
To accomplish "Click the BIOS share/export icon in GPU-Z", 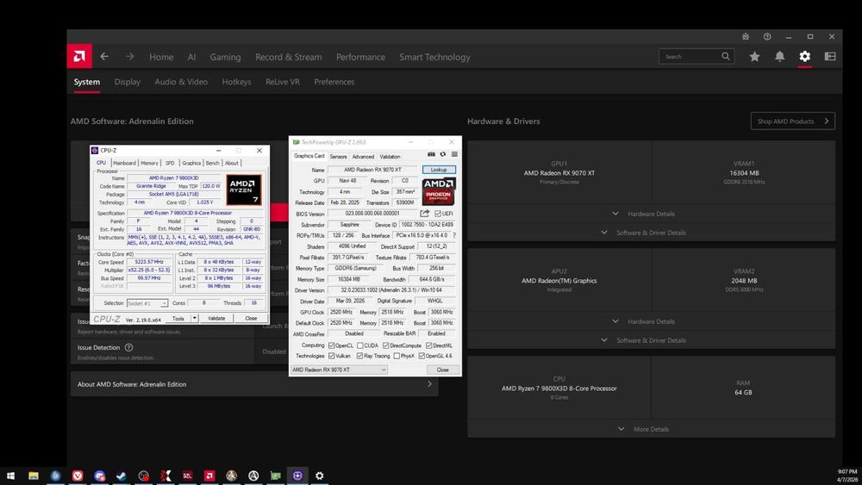I will tap(424, 213).
